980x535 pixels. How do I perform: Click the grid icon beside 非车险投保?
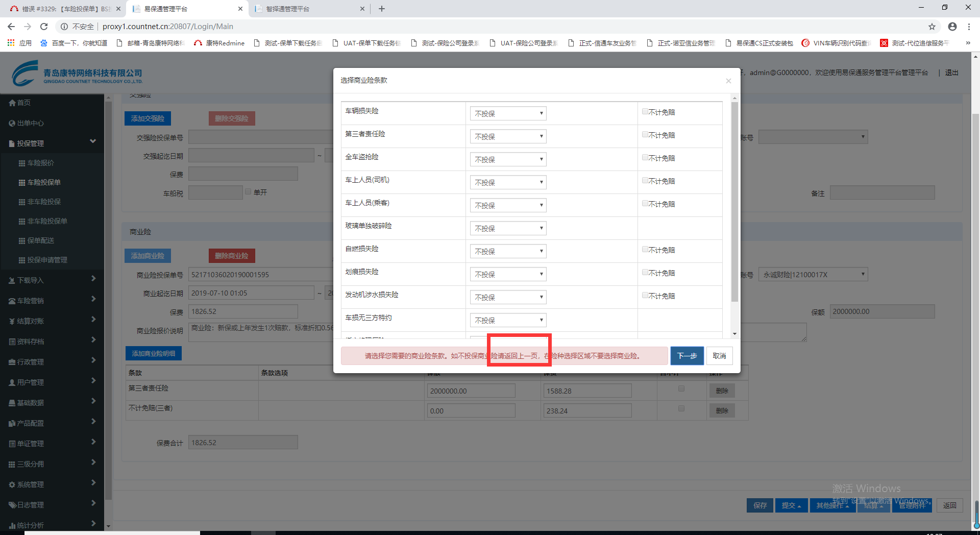point(22,202)
